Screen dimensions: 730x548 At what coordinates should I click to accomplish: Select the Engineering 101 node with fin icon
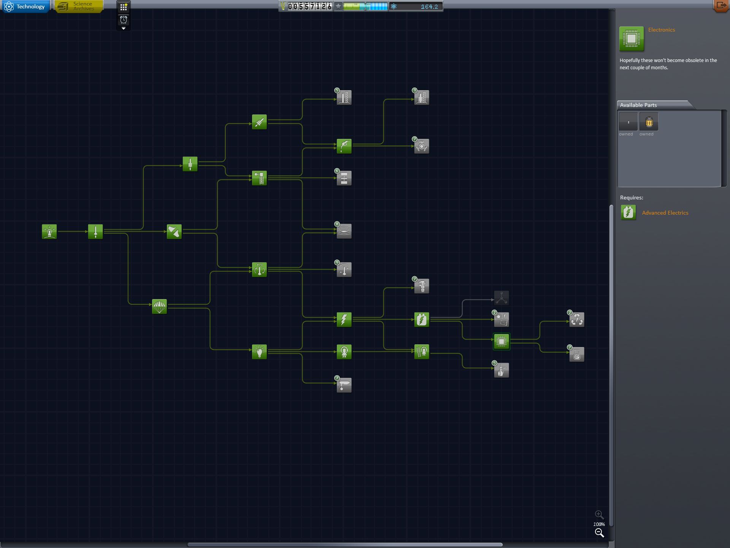[174, 231]
